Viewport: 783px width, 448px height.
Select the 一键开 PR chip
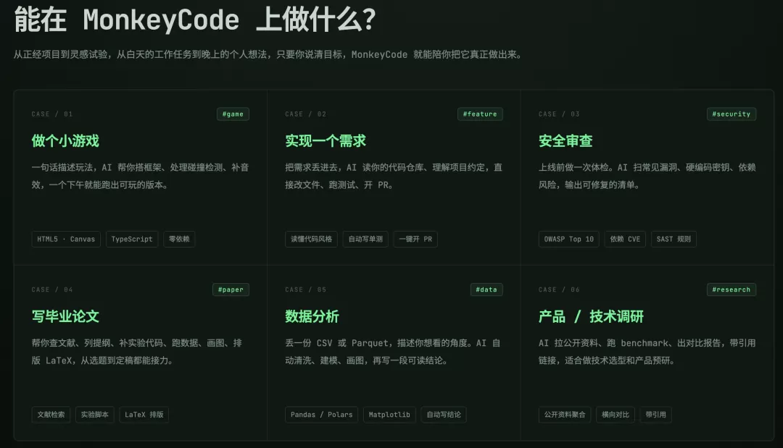(415, 240)
